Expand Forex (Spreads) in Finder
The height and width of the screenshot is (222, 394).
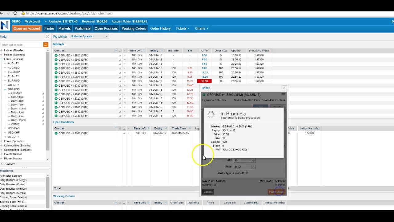[x=2, y=141]
